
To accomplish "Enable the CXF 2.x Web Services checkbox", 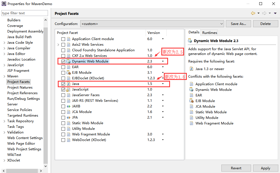I will 63,56.
